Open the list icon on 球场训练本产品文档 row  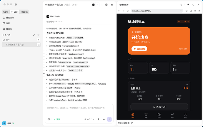click(39, 45)
